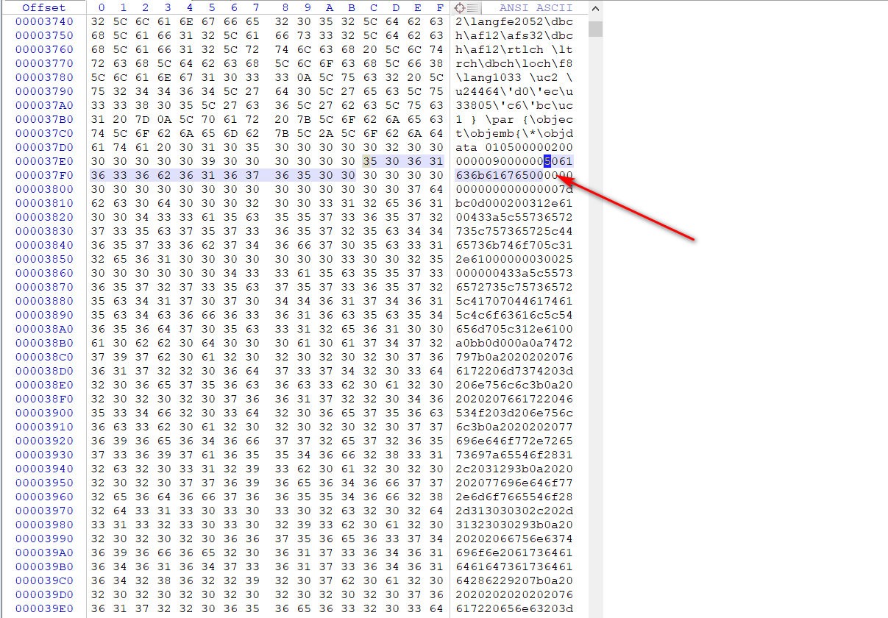This screenshot has height=618, width=888.
Task: Click column header F in hex view
Action: coord(440,8)
